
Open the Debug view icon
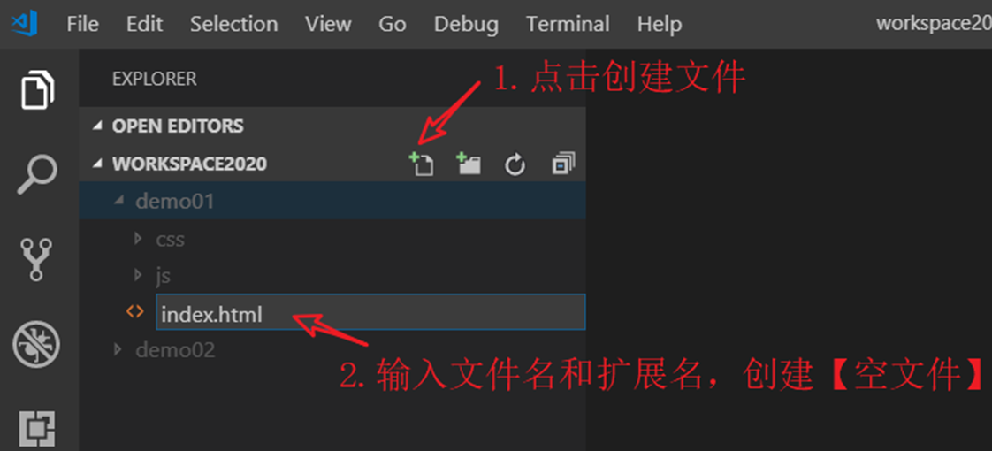coord(37,345)
